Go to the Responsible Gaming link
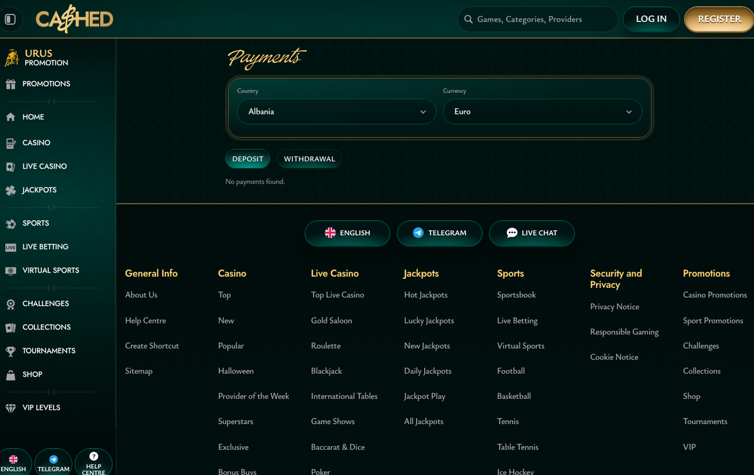 point(625,332)
